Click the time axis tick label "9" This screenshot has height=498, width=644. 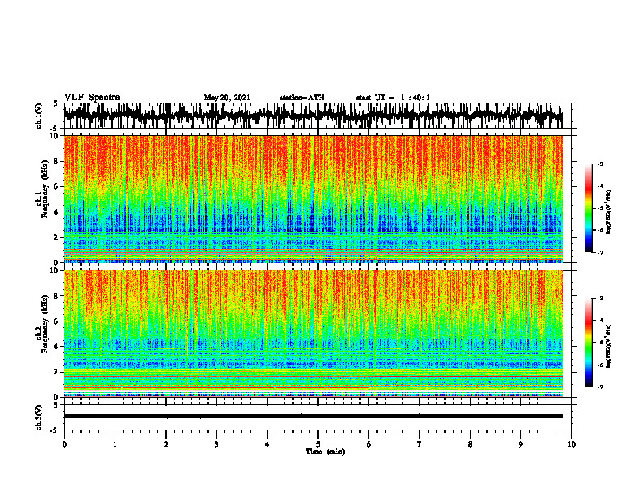[520, 444]
